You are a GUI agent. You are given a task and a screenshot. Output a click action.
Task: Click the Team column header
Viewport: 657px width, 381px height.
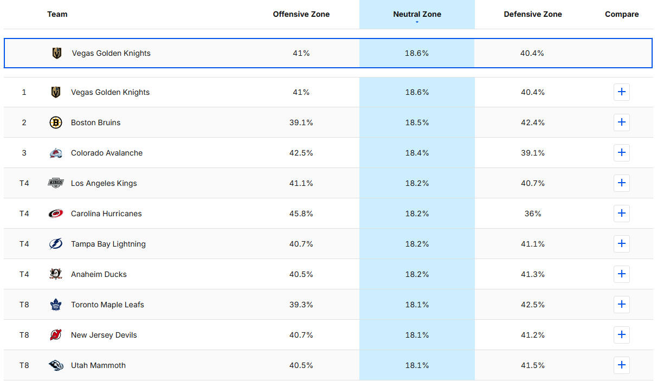point(57,15)
